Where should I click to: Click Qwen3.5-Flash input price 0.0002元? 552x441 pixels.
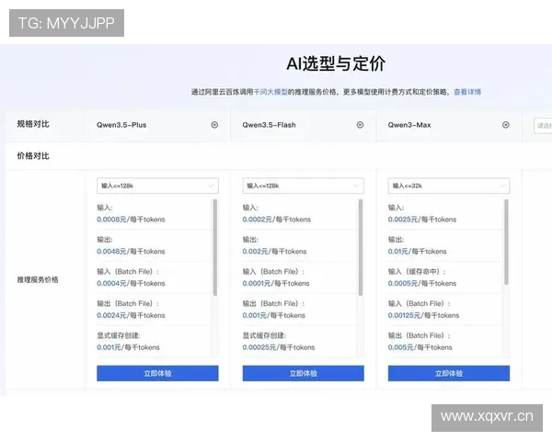pyautogui.click(x=257, y=220)
